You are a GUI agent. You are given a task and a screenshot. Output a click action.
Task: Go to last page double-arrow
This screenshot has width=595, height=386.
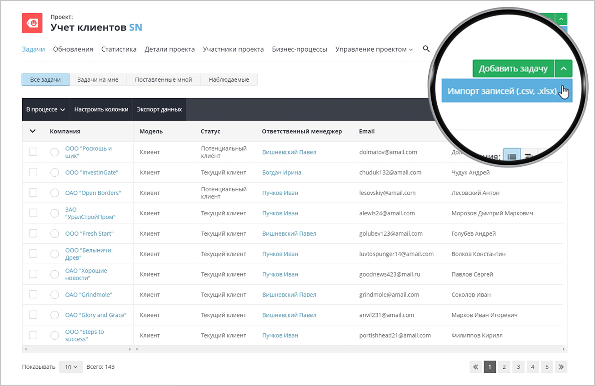(561, 367)
